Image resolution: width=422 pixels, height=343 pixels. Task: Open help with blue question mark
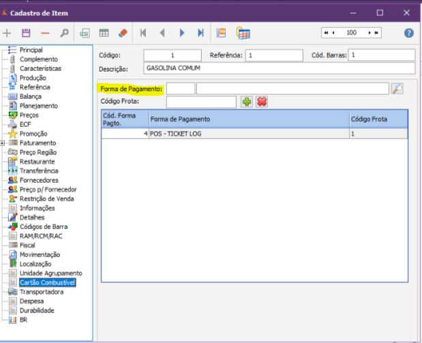pyautogui.click(x=409, y=33)
